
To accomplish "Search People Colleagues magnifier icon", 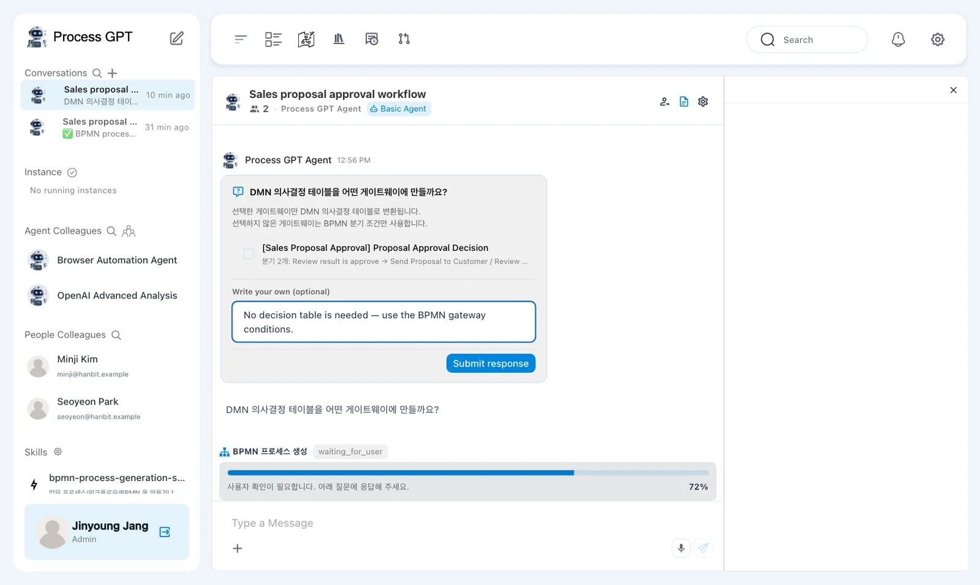I will point(116,335).
